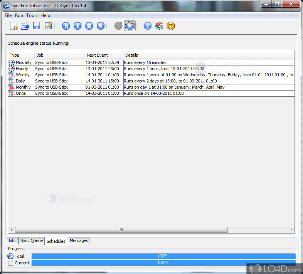
Task: Click the calendar X icon for Once
Action: click(x=12, y=93)
